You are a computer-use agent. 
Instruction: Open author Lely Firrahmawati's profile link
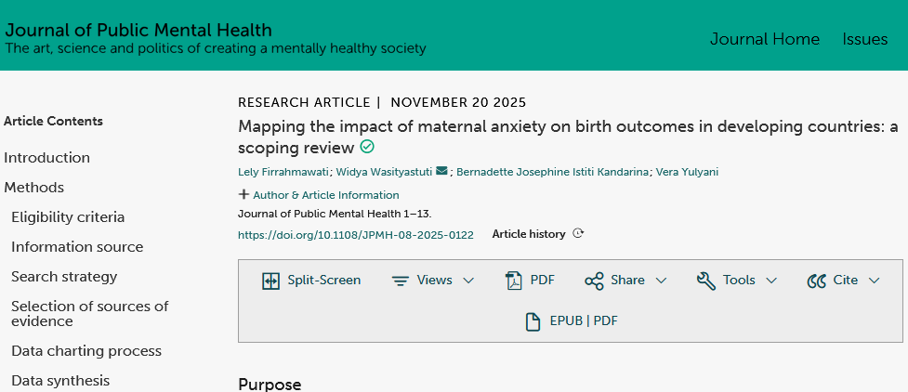(x=283, y=172)
